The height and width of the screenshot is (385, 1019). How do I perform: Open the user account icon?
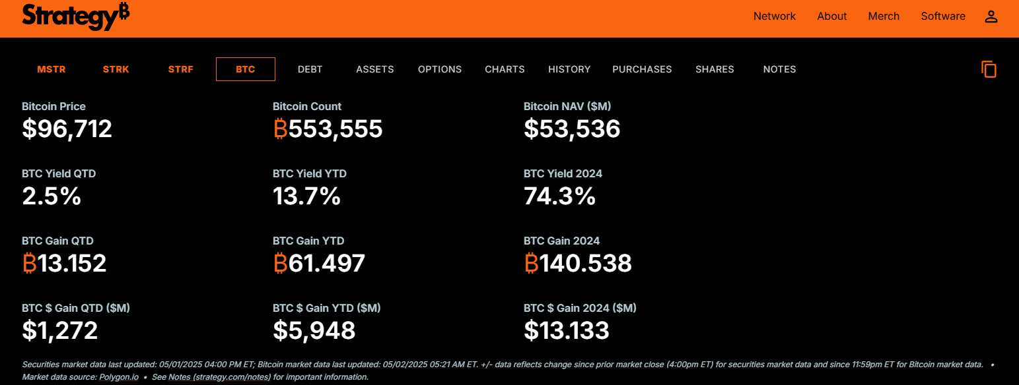point(991,16)
